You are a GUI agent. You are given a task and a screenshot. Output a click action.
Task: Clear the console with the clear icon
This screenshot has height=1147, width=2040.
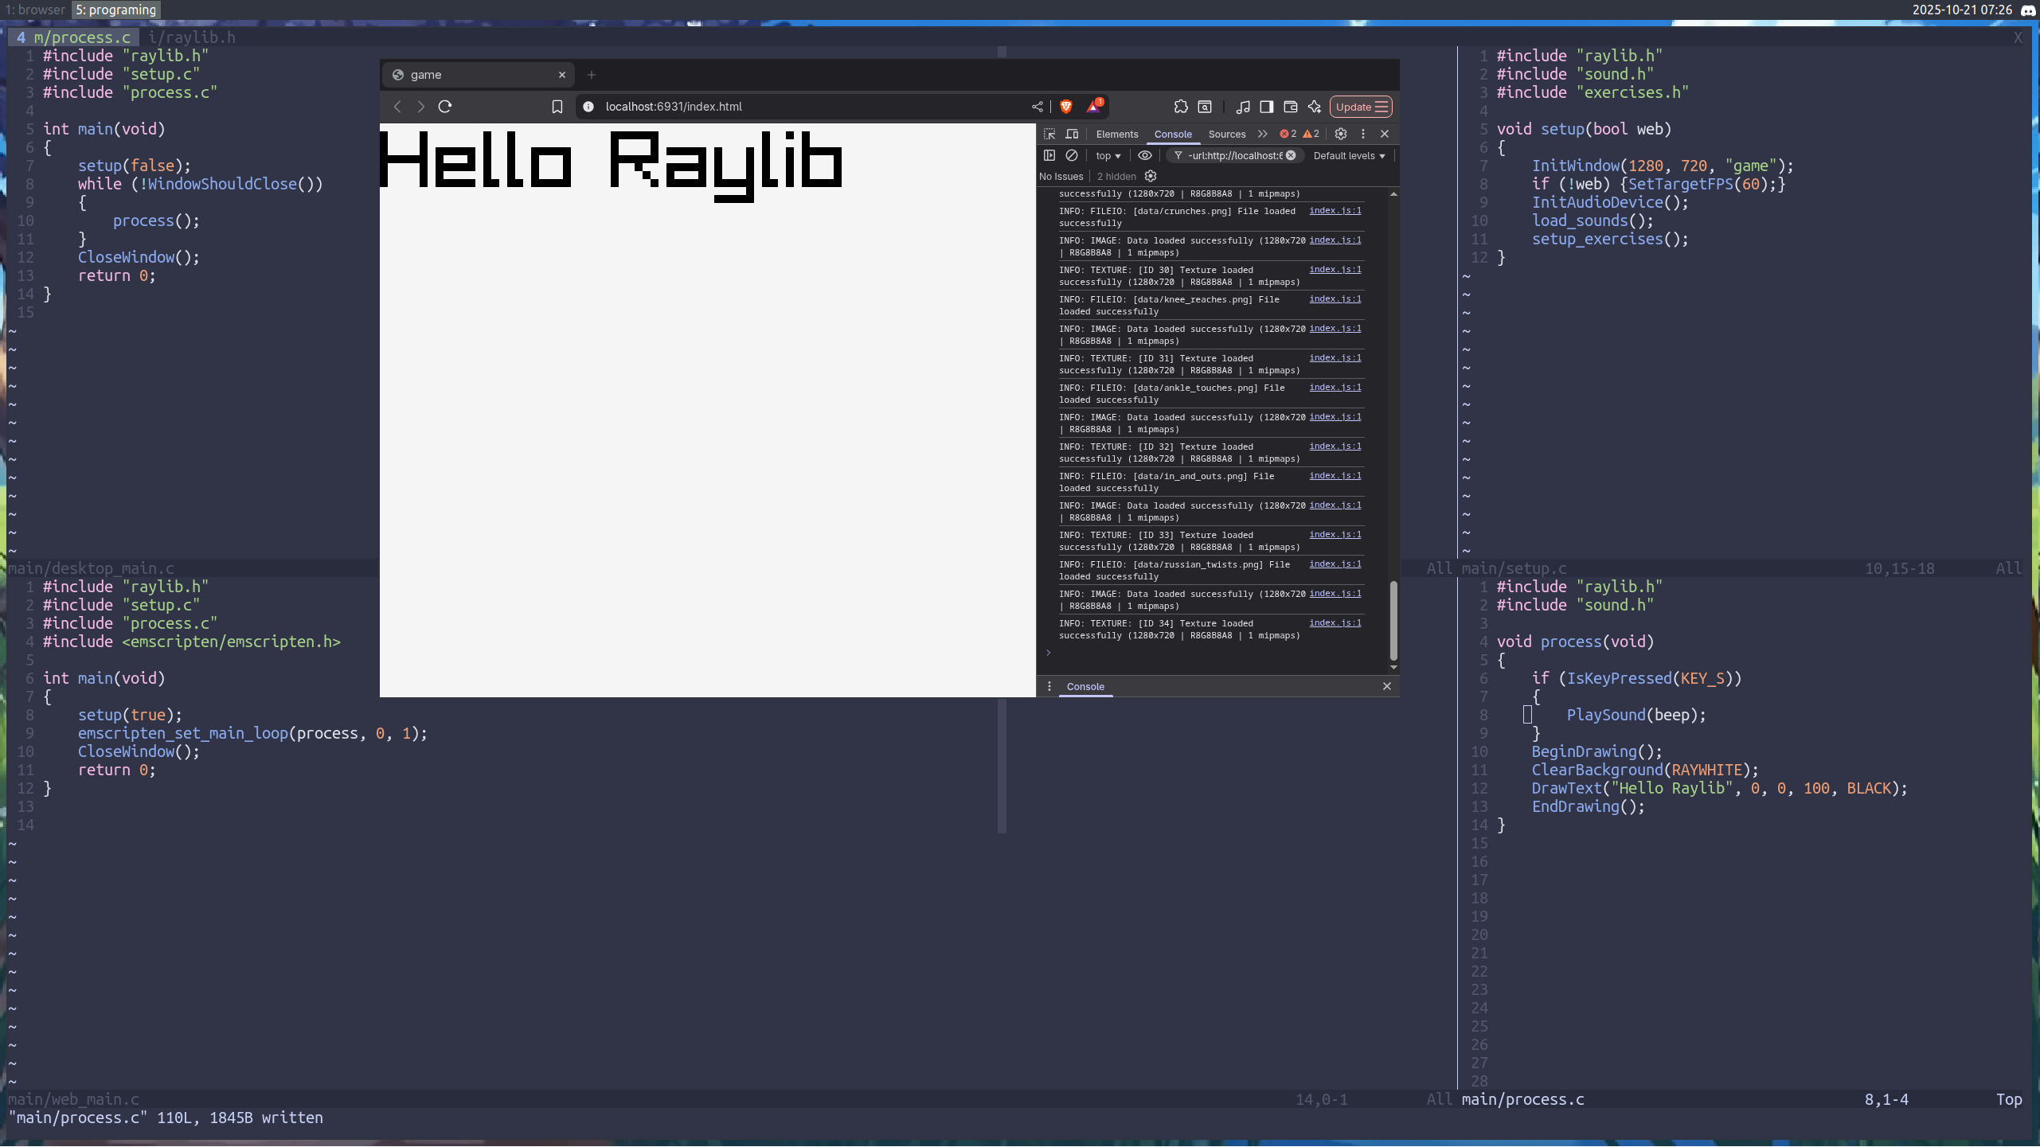tap(1072, 155)
